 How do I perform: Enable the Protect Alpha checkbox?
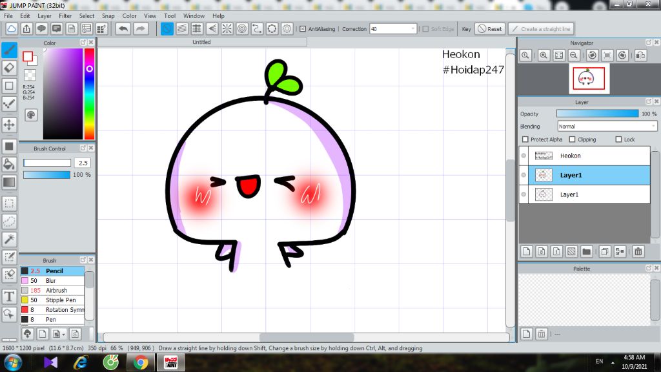click(525, 139)
